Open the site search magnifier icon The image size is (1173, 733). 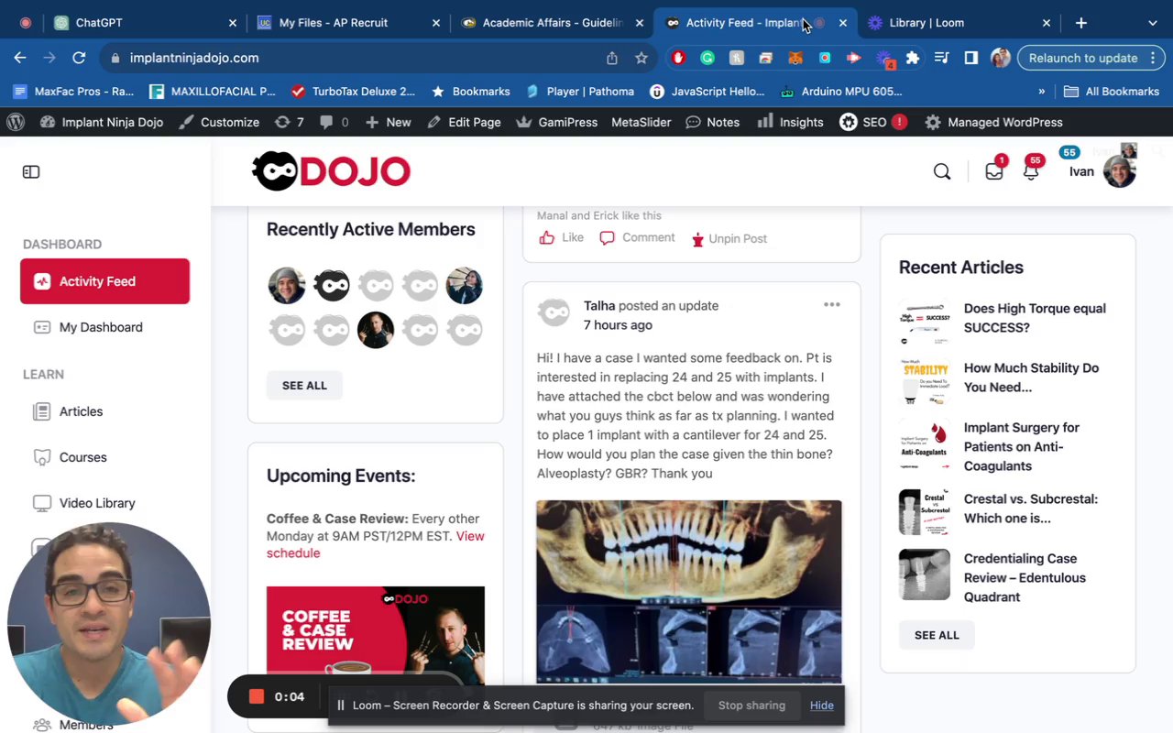coord(942,171)
